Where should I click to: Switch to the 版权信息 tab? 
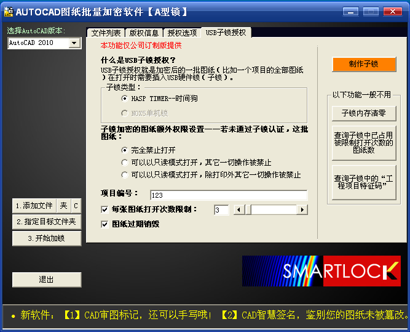pyautogui.click(x=144, y=33)
